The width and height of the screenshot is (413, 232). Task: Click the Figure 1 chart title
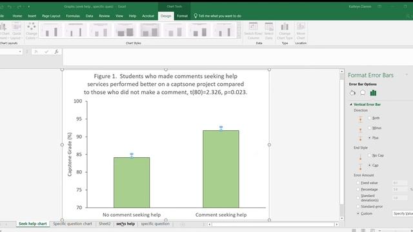166,84
